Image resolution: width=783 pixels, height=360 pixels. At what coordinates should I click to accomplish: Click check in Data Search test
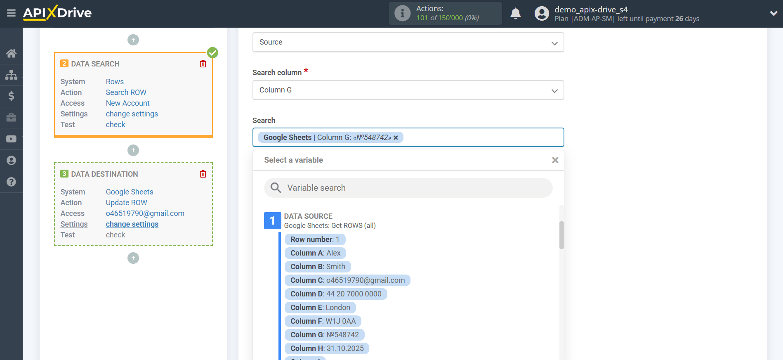116,125
